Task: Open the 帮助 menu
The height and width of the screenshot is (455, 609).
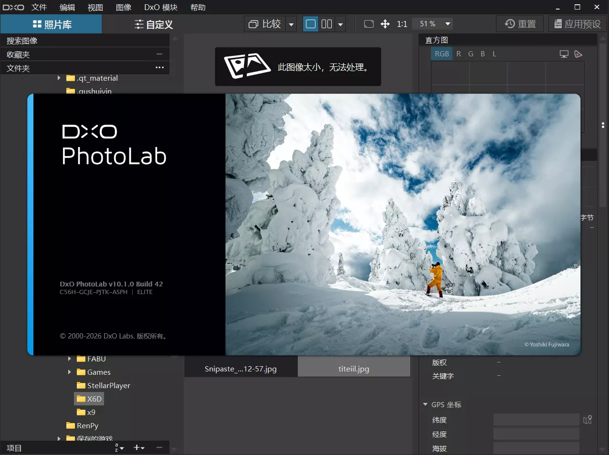Action: click(198, 7)
